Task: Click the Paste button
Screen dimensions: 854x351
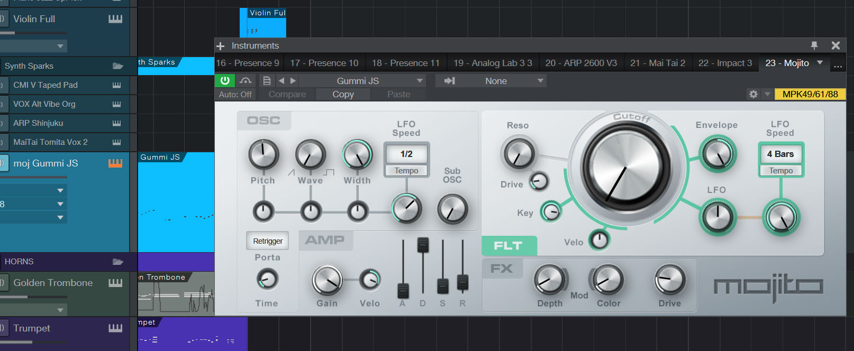Action: [398, 95]
